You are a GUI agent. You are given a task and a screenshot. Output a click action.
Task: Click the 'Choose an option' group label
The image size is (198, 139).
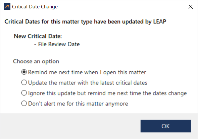(36, 62)
